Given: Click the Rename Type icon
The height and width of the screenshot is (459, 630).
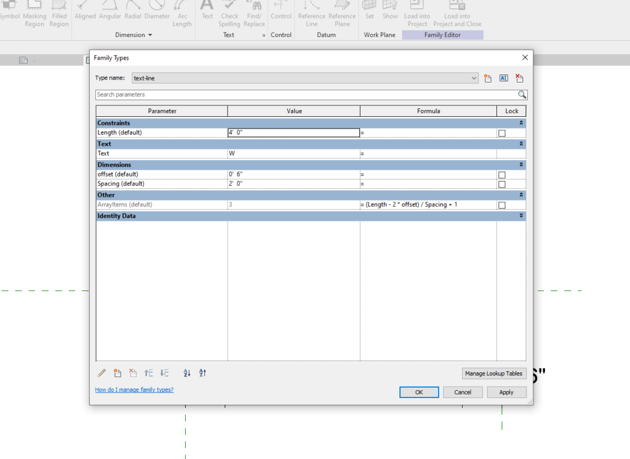Looking at the screenshot, I should 503,78.
